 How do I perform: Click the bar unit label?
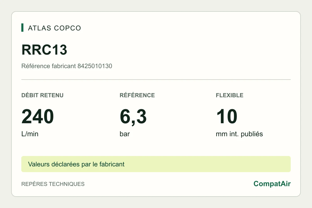click(x=125, y=134)
